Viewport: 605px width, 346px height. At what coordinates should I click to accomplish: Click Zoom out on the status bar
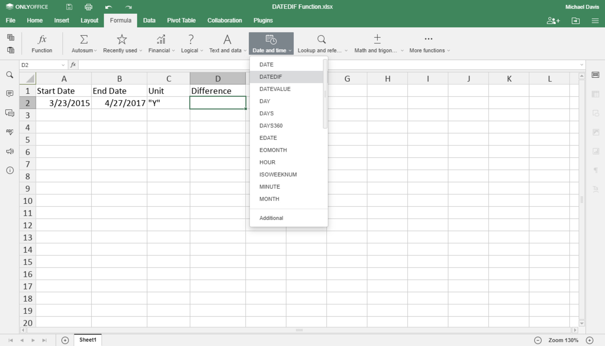coord(538,340)
